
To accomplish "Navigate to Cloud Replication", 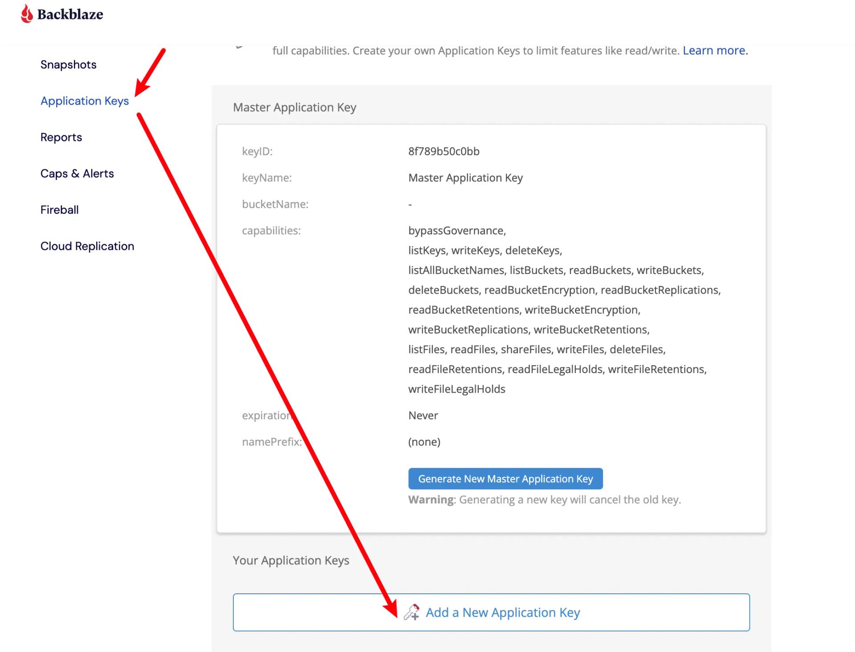I will point(87,246).
